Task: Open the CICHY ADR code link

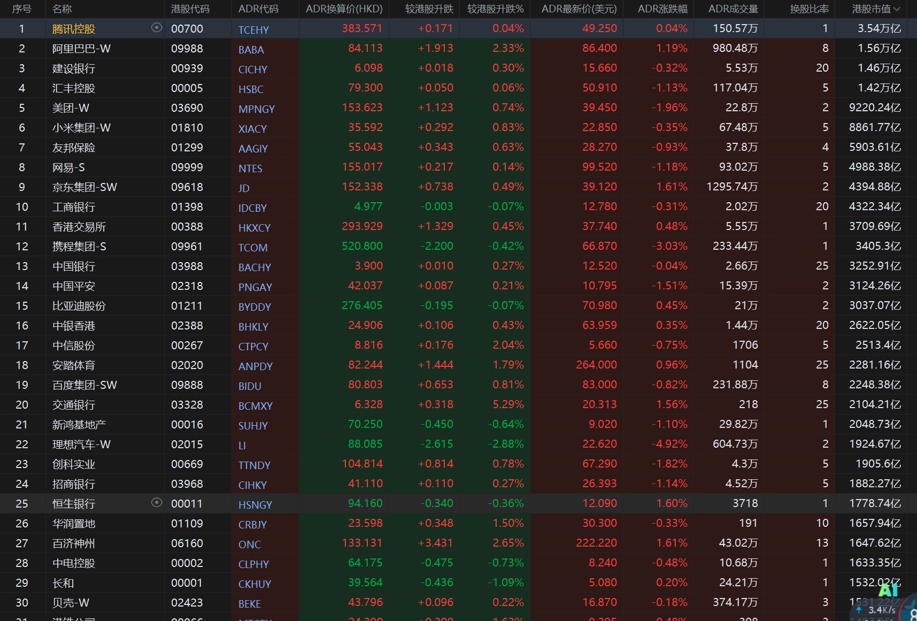Action: coord(253,70)
